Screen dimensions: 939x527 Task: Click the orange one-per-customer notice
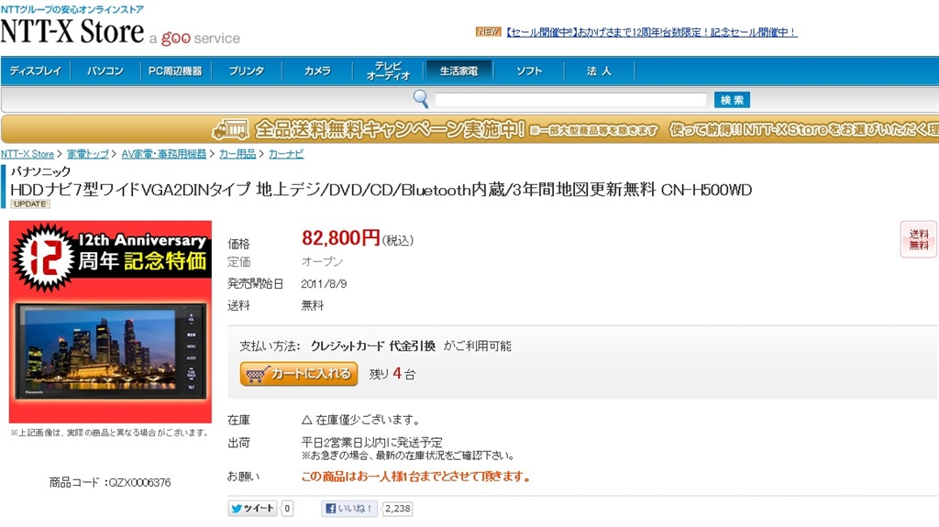[x=415, y=477]
